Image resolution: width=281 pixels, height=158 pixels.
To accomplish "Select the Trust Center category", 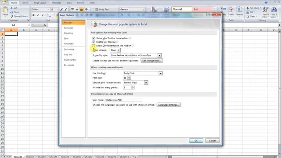I will [73, 60].
